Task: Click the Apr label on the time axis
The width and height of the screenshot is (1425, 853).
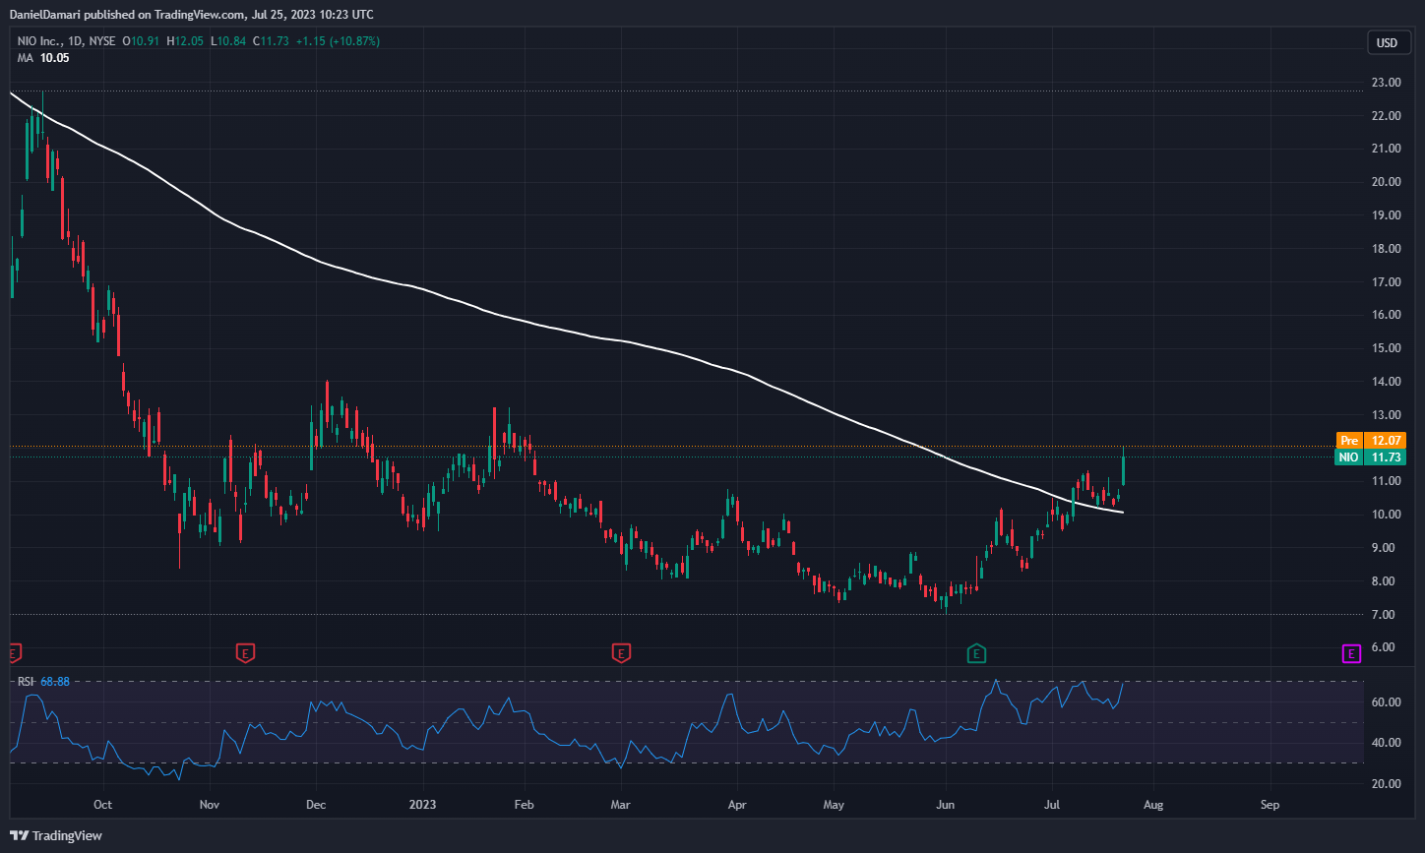Action: (737, 805)
